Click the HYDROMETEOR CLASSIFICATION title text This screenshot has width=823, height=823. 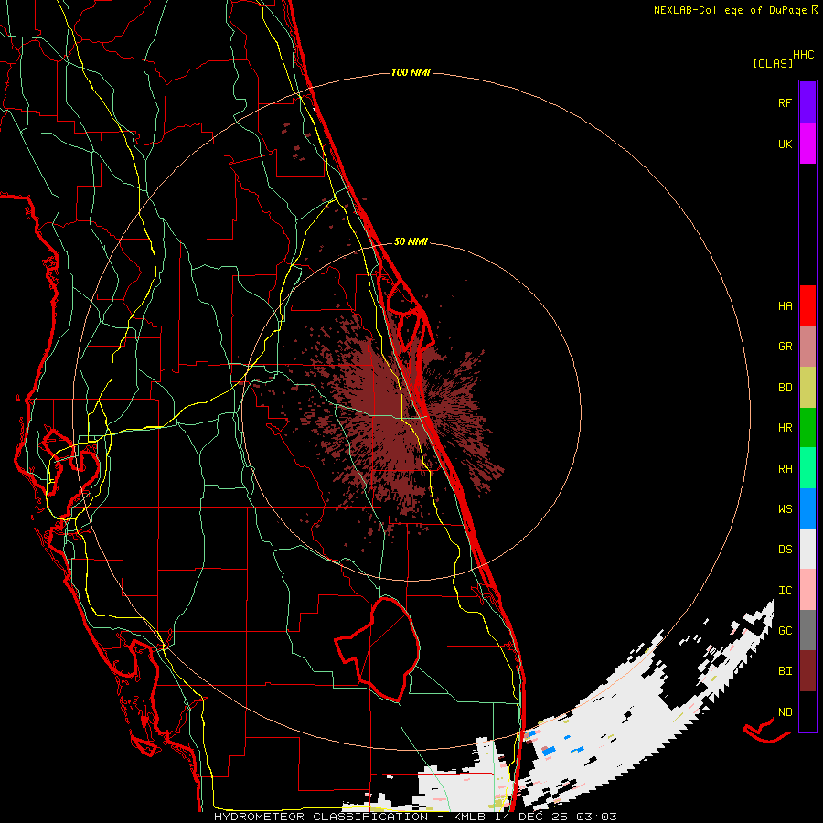[321, 817]
